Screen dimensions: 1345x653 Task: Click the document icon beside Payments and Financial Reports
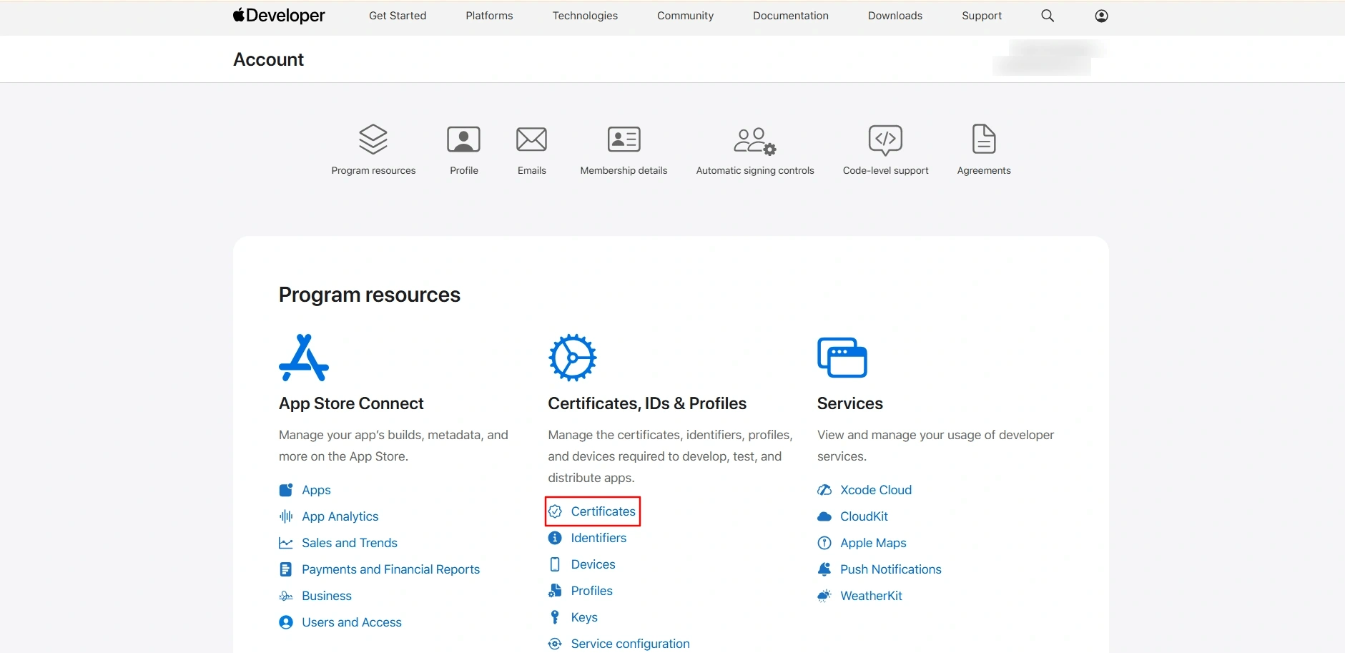(x=286, y=569)
